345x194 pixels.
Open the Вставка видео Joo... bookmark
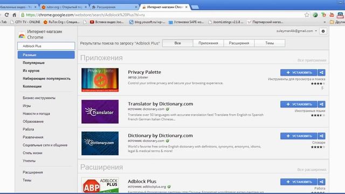click(107, 22)
